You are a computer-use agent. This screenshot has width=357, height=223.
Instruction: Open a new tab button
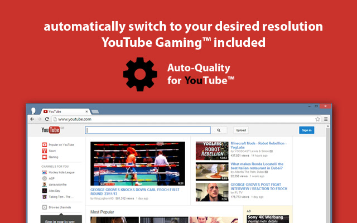95,111
